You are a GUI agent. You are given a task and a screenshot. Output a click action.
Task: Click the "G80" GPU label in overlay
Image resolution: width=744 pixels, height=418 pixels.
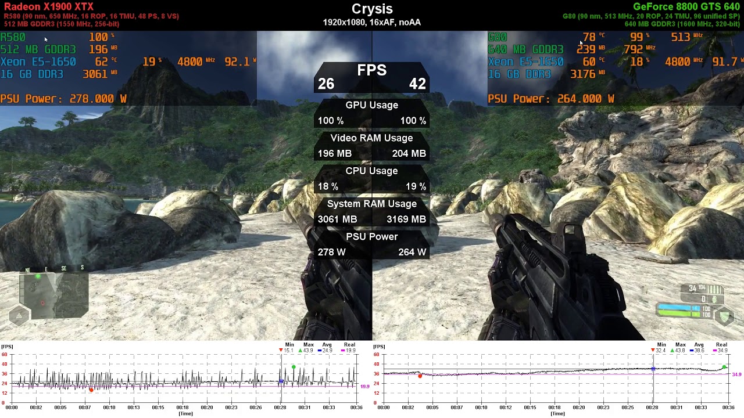tap(498, 37)
